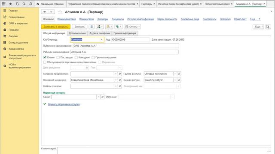
Task: Open Главное section in sidebar
Action: (x=13, y=11)
